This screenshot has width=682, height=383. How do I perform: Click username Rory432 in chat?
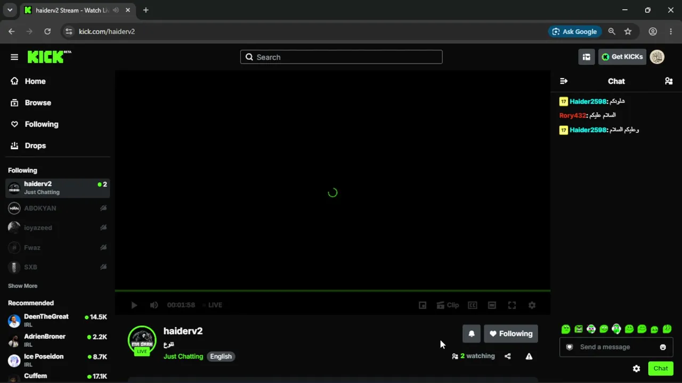[x=573, y=115]
